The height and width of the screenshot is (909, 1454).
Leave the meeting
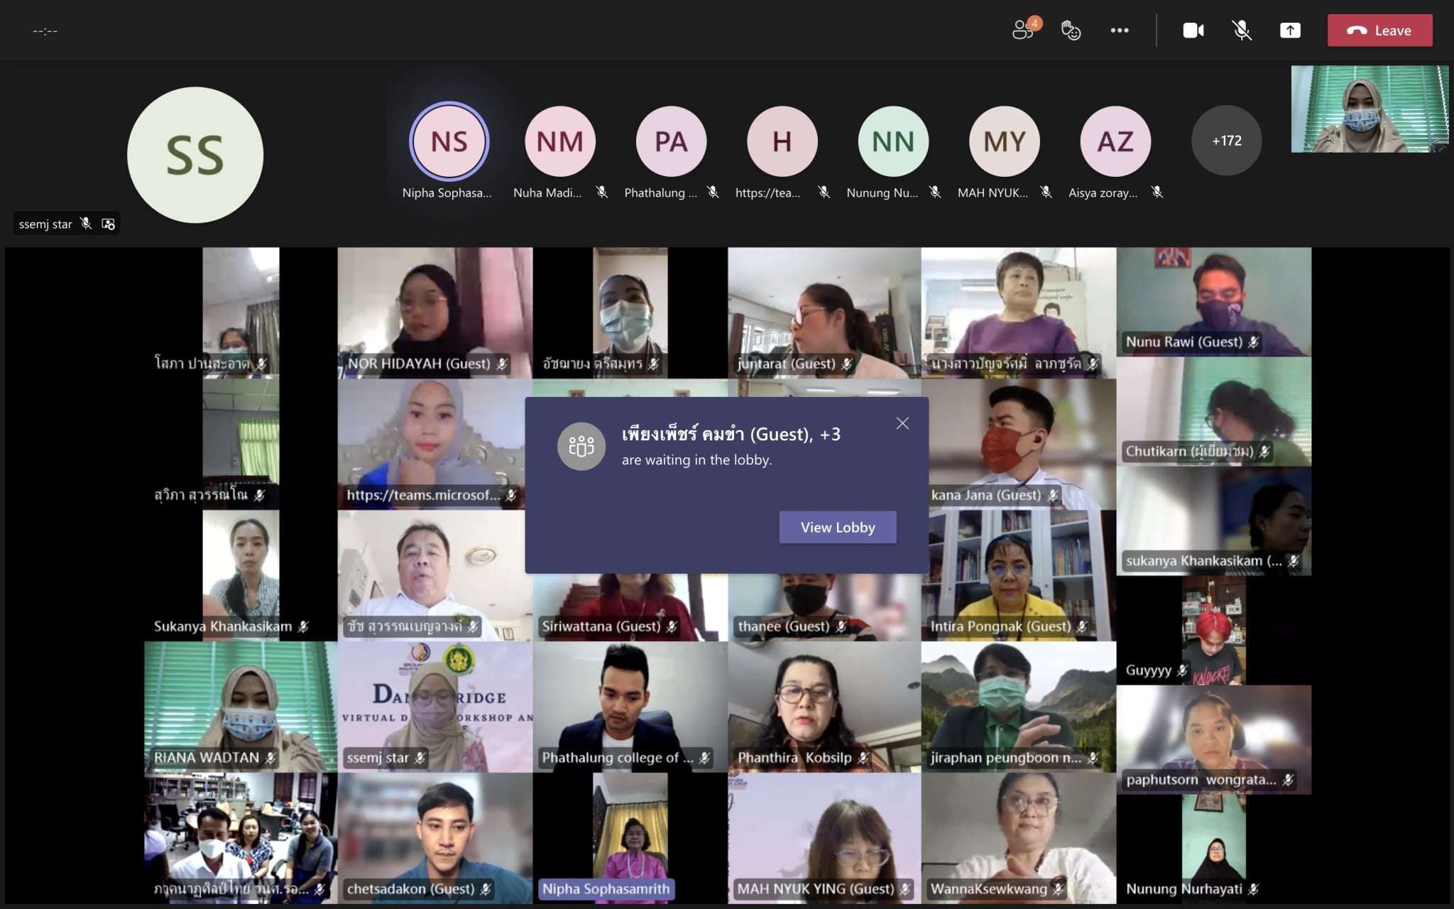(x=1379, y=30)
